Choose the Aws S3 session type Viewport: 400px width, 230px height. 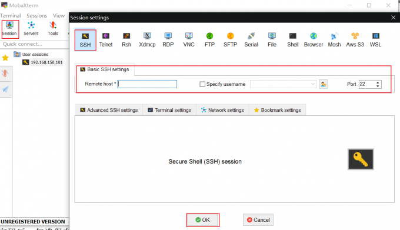coord(355,40)
